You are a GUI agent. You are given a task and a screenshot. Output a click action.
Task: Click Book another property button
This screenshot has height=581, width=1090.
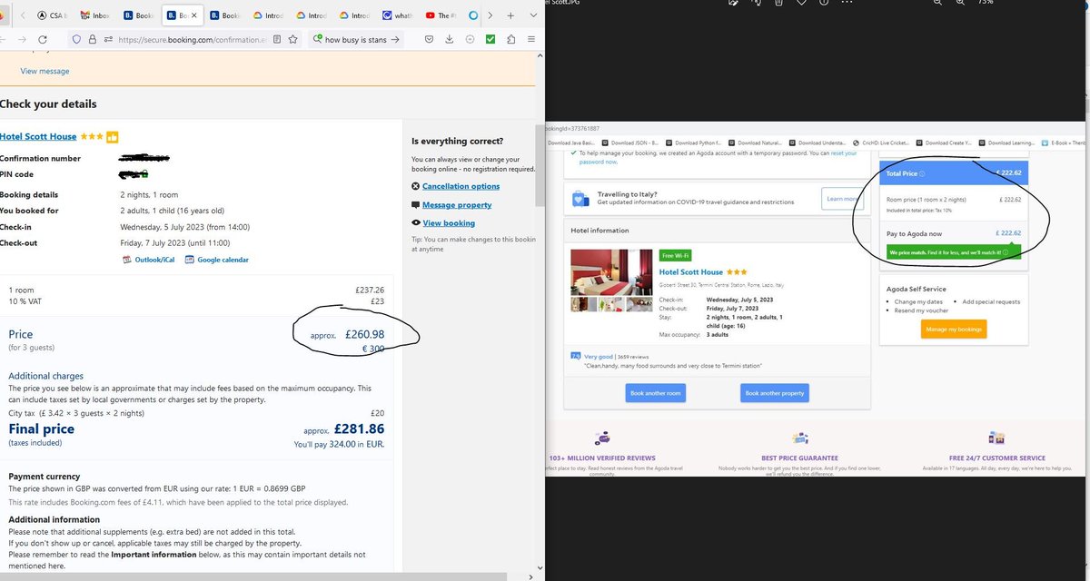(x=775, y=393)
